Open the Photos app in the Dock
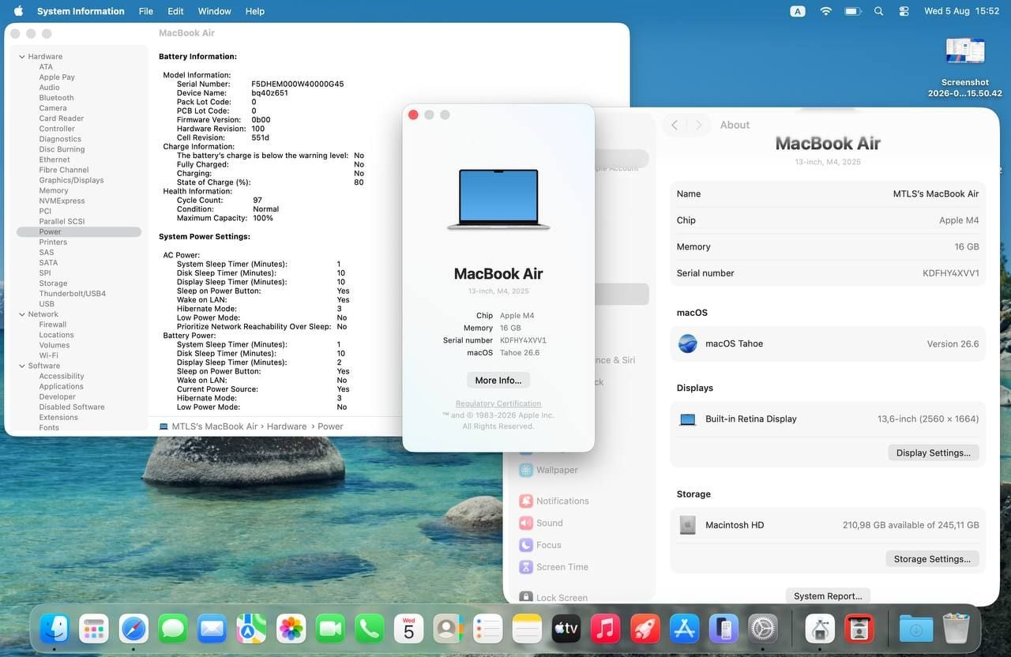The image size is (1011, 657). click(x=291, y=629)
